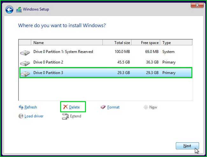Click the Windows Setup title icon
The width and height of the screenshot is (207, 157).
coord(19,10)
